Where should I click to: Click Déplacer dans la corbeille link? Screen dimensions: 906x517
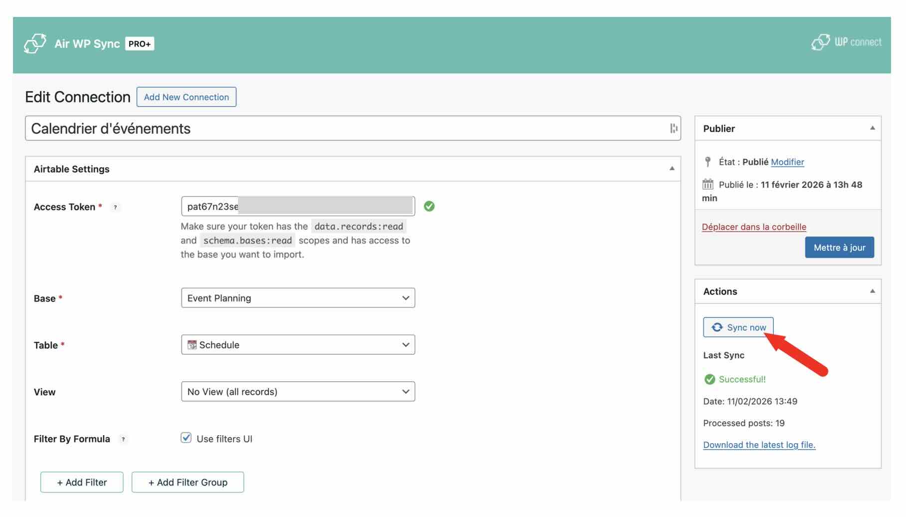point(754,227)
